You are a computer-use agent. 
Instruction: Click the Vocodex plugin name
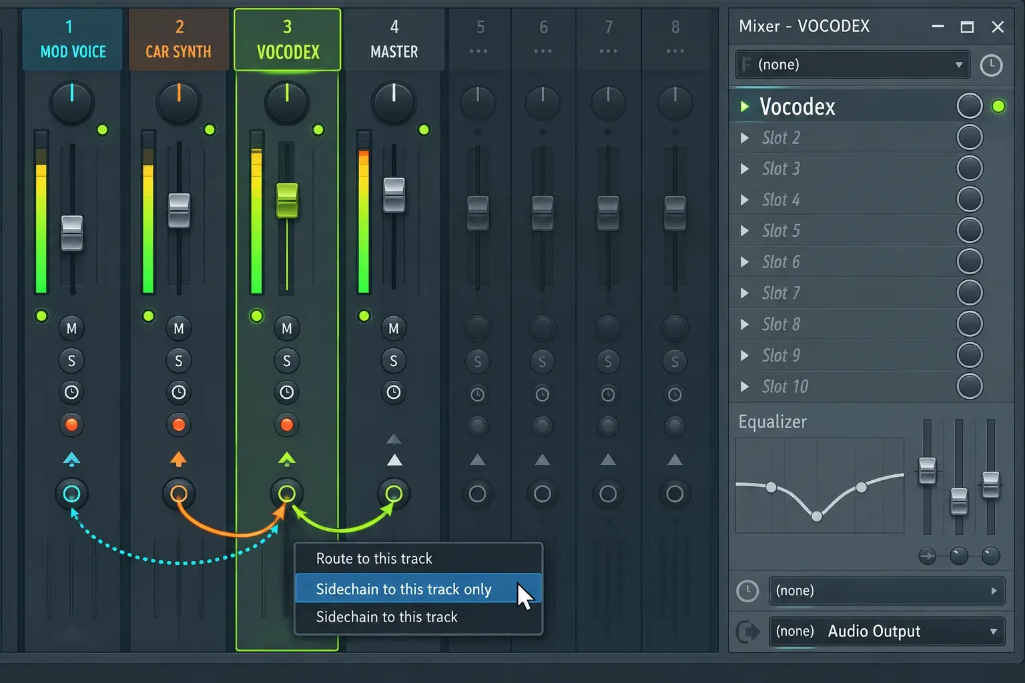(x=797, y=107)
